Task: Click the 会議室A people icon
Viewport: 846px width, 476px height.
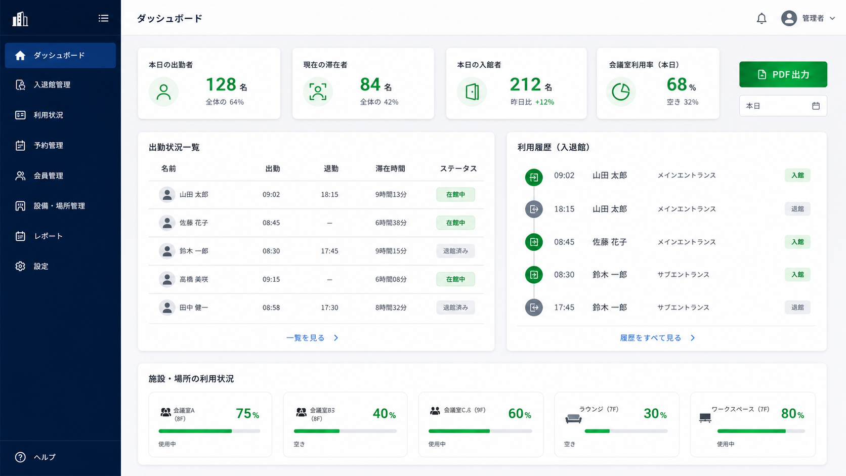Action: click(165, 412)
